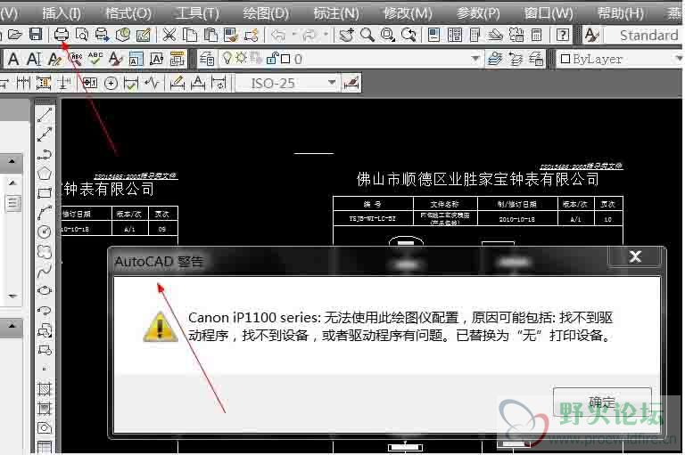Viewport: 685px width, 455px height.
Task: Click the Cut (scissors) icon
Action: [x=169, y=35]
